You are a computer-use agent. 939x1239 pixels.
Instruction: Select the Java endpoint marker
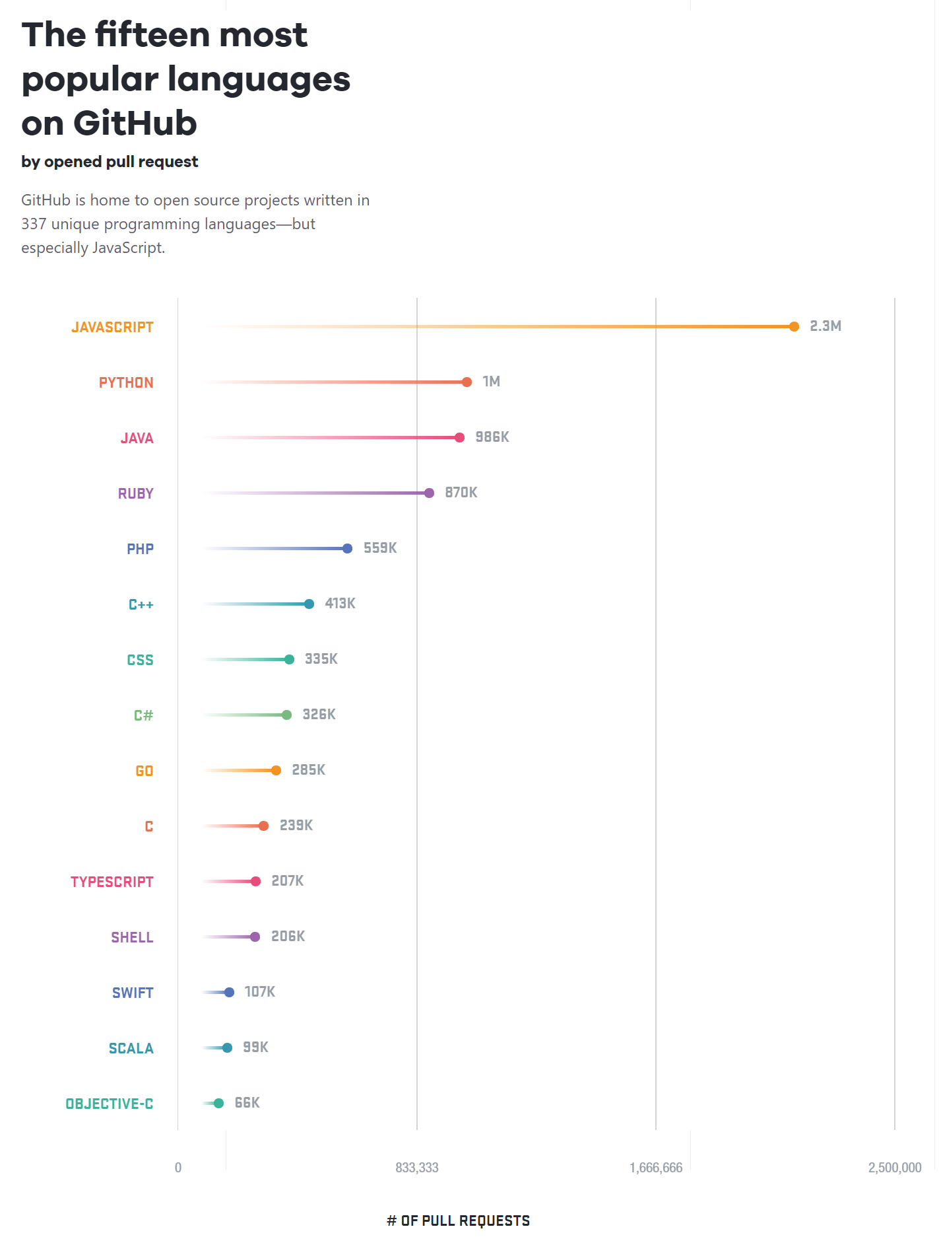tap(459, 437)
